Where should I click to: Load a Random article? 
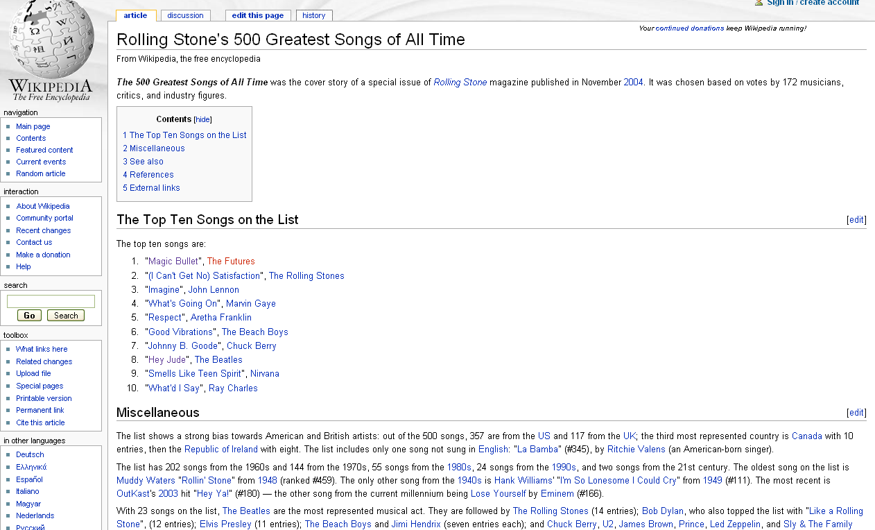click(41, 173)
